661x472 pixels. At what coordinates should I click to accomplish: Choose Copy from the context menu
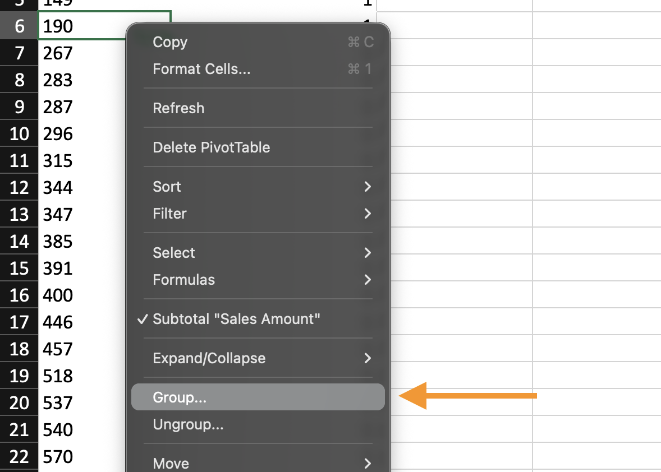pos(170,42)
